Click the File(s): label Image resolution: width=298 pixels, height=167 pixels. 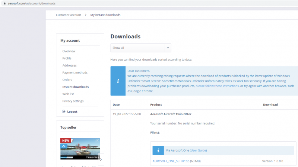(x=155, y=133)
